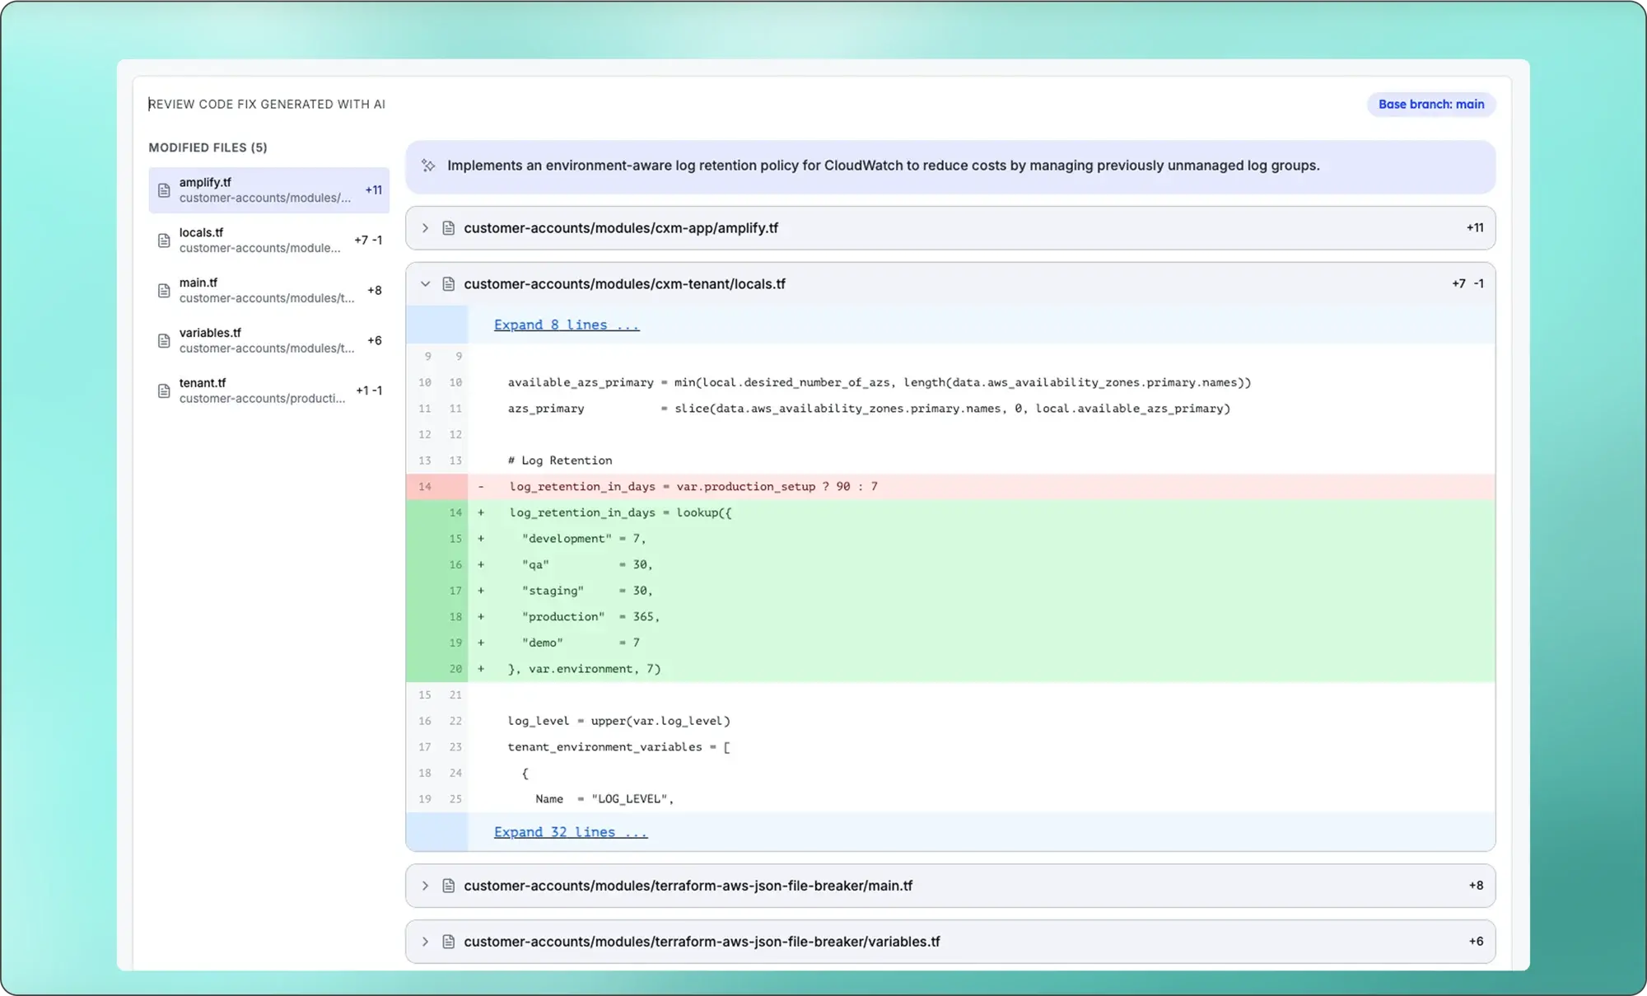Click the +11 count in amplify.tf diff header
1647x996 pixels.
(x=1475, y=228)
